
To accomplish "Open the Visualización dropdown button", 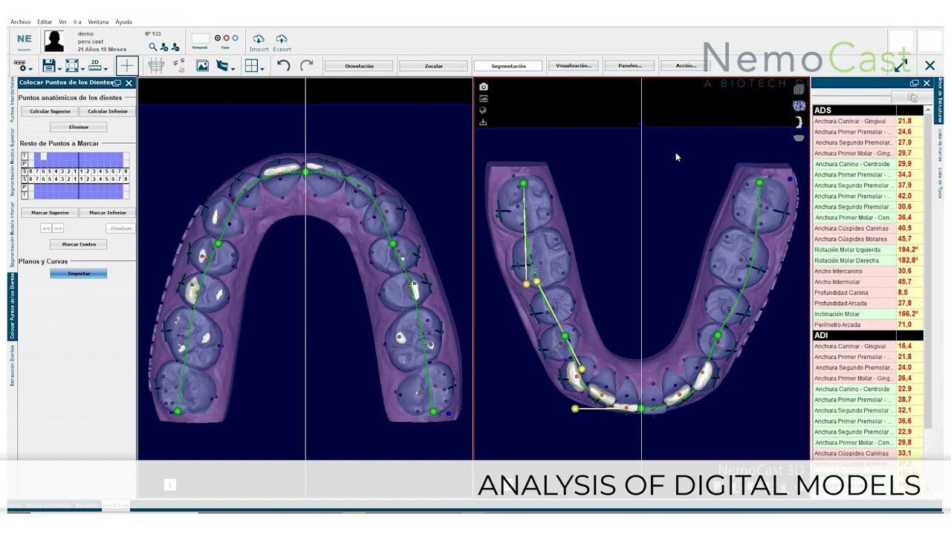I will coord(574,66).
